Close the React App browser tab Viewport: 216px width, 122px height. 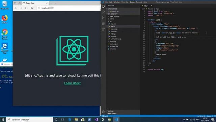pos(47,3)
